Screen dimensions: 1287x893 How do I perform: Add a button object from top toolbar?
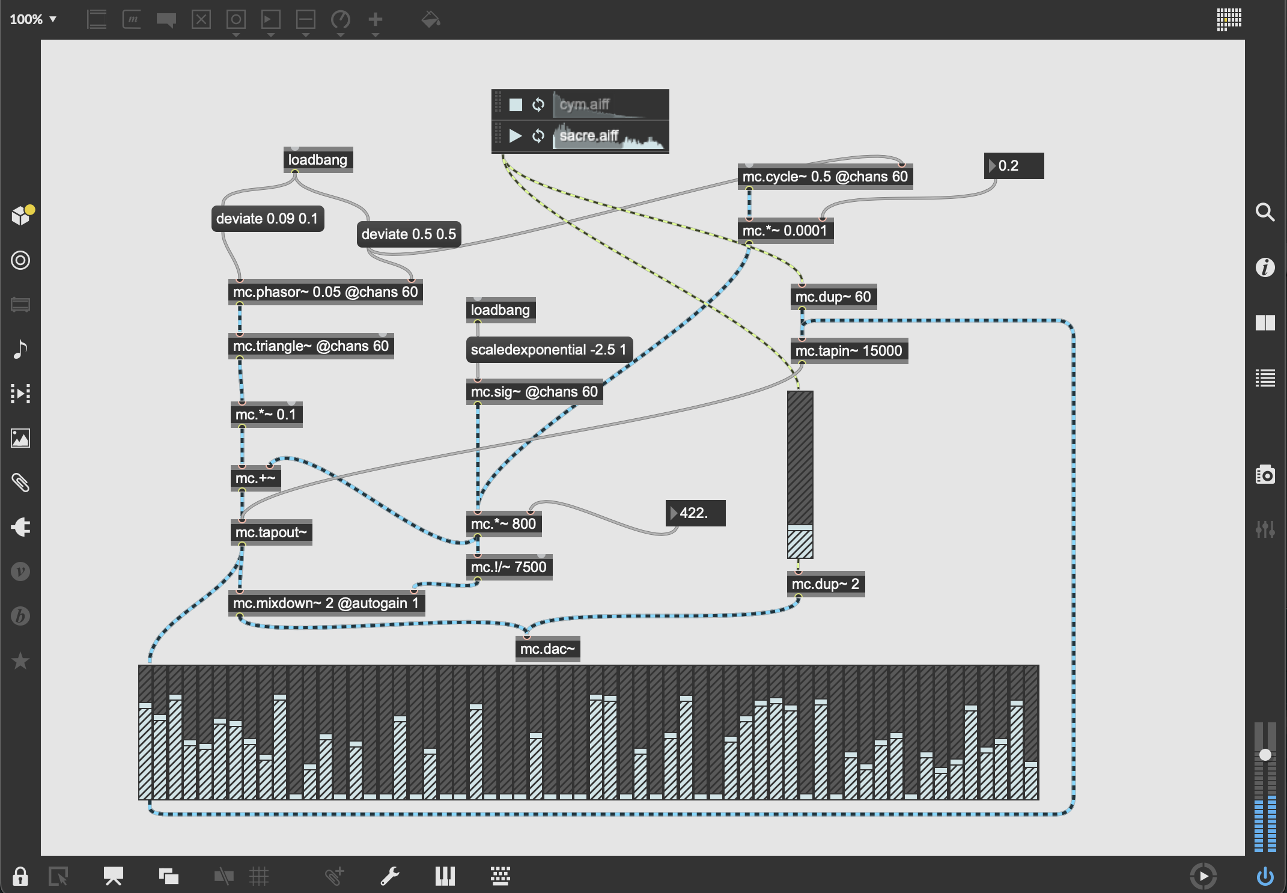coord(236,19)
